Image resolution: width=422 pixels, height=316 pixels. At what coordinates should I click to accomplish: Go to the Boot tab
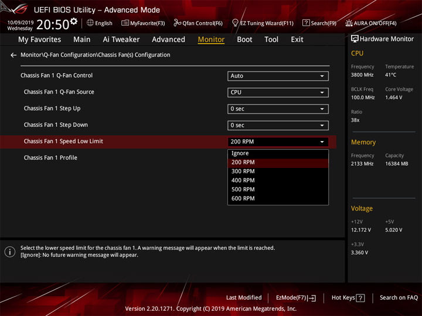(x=244, y=40)
